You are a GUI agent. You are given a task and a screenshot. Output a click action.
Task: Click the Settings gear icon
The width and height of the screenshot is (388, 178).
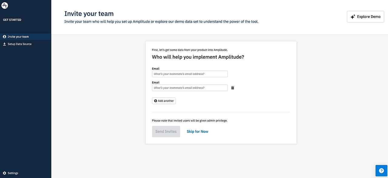[5, 173]
